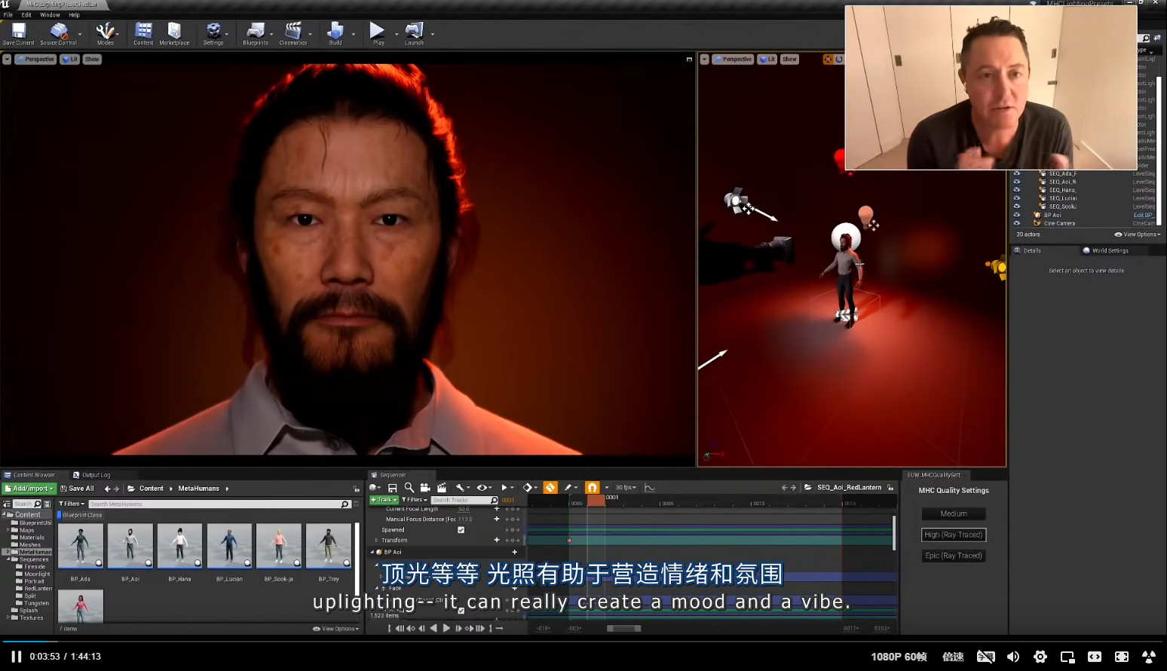Open the Settings toolbar button
The image size is (1167, 671).
coord(213,33)
